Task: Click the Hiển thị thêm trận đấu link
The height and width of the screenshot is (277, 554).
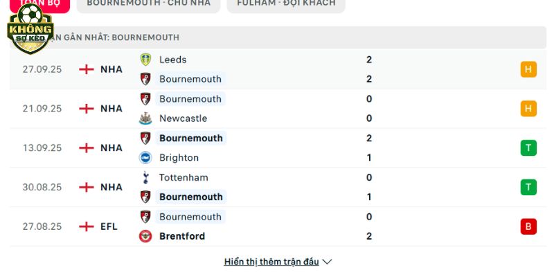Action: click(271, 262)
